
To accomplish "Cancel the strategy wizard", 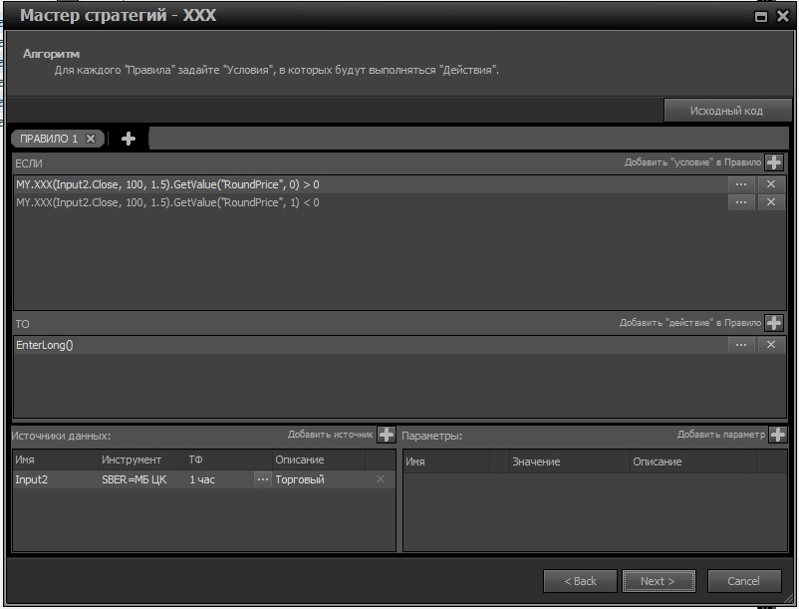I will (743, 581).
